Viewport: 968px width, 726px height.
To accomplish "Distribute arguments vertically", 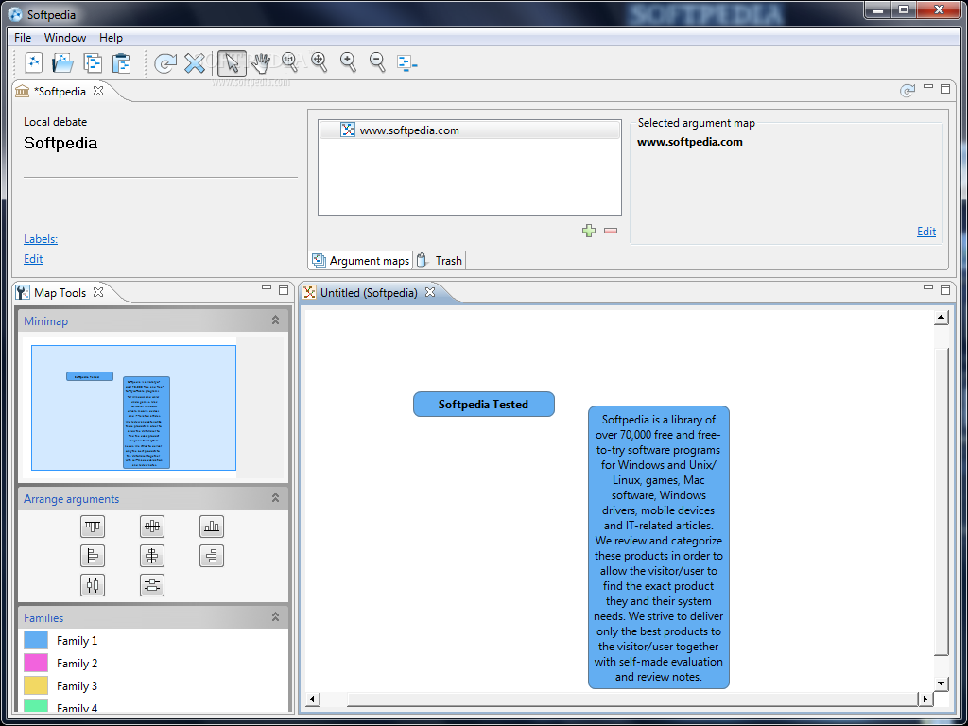I will coord(152,584).
